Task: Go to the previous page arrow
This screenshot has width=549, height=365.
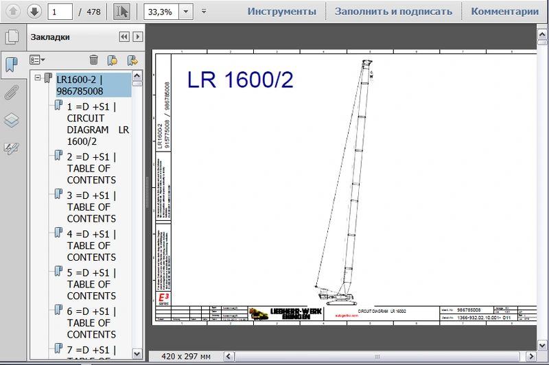Action: tap(14, 12)
